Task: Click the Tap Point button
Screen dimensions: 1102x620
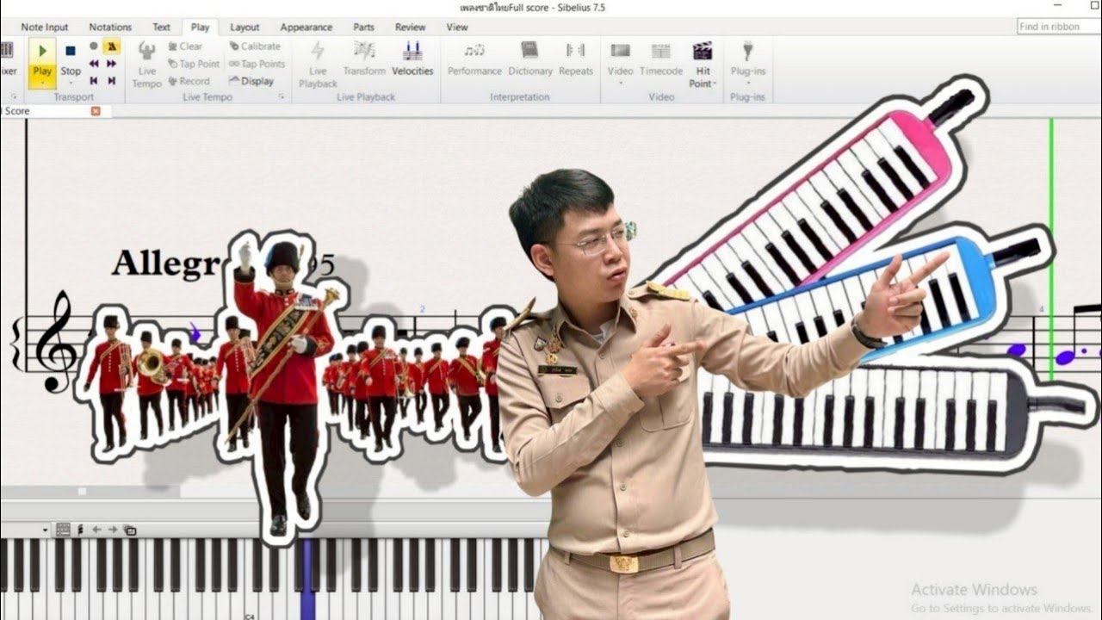Action: click(x=194, y=64)
